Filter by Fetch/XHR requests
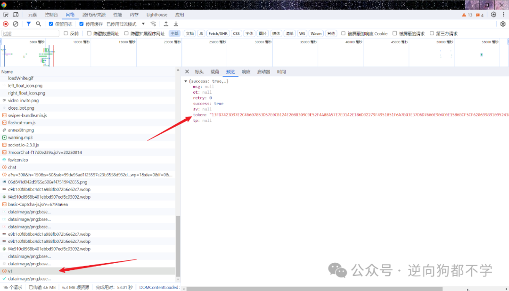509x291 pixels. tap(218, 33)
